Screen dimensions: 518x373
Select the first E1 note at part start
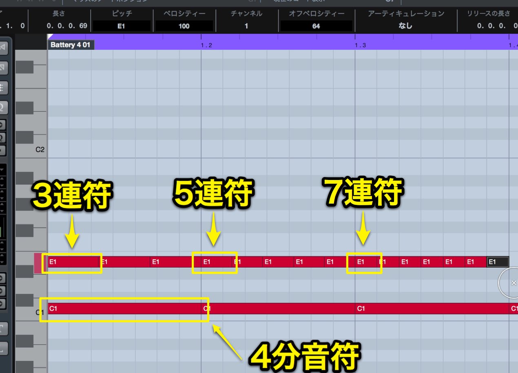(x=73, y=262)
